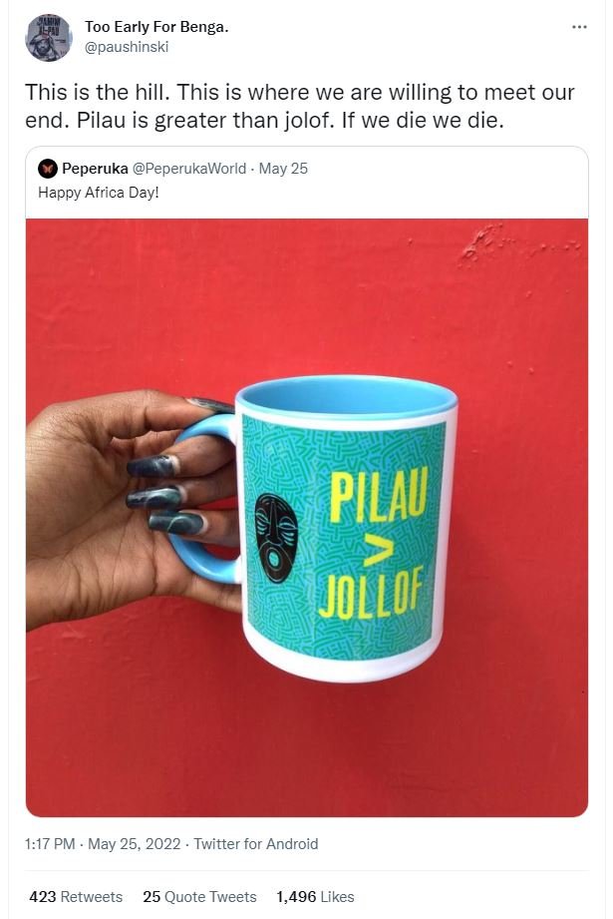This screenshot has height=919, width=613.
Task: Open the quoted tweet's May 25 date
Action: [283, 169]
